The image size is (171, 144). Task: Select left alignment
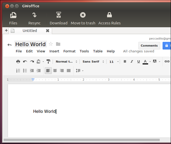(x=48, y=70)
